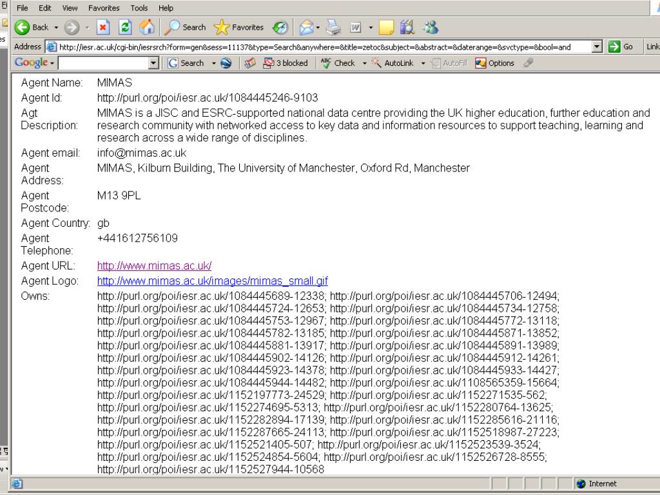Click the Internet zone status bar indicator

[597, 483]
